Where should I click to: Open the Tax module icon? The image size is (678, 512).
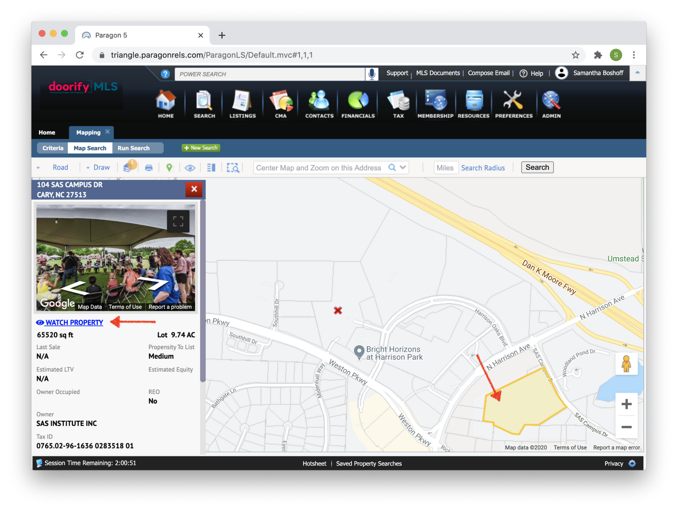point(398,104)
